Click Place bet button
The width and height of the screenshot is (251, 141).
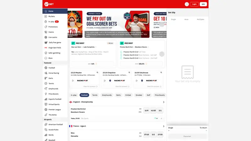[187, 136]
